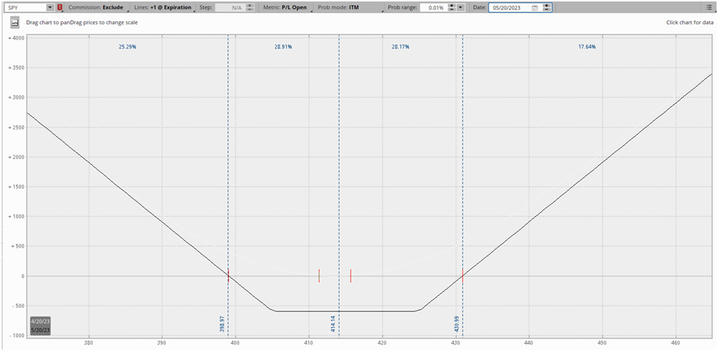Viewport: 718px width, 351px height.
Task: Click the Date stepper arrows
Action: tap(547, 7)
